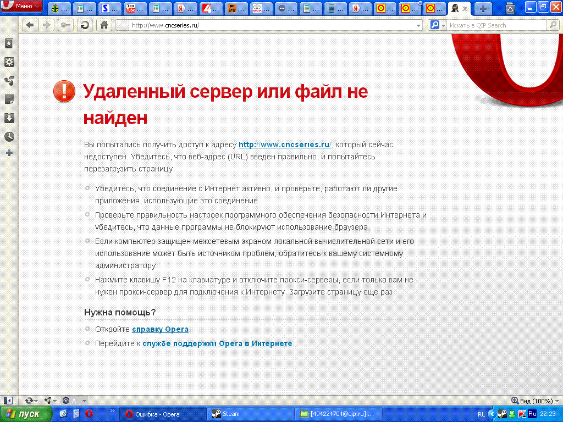Click the password wand key button
Image resolution: width=563 pixels, height=422 pixels.
tap(65, 25)
